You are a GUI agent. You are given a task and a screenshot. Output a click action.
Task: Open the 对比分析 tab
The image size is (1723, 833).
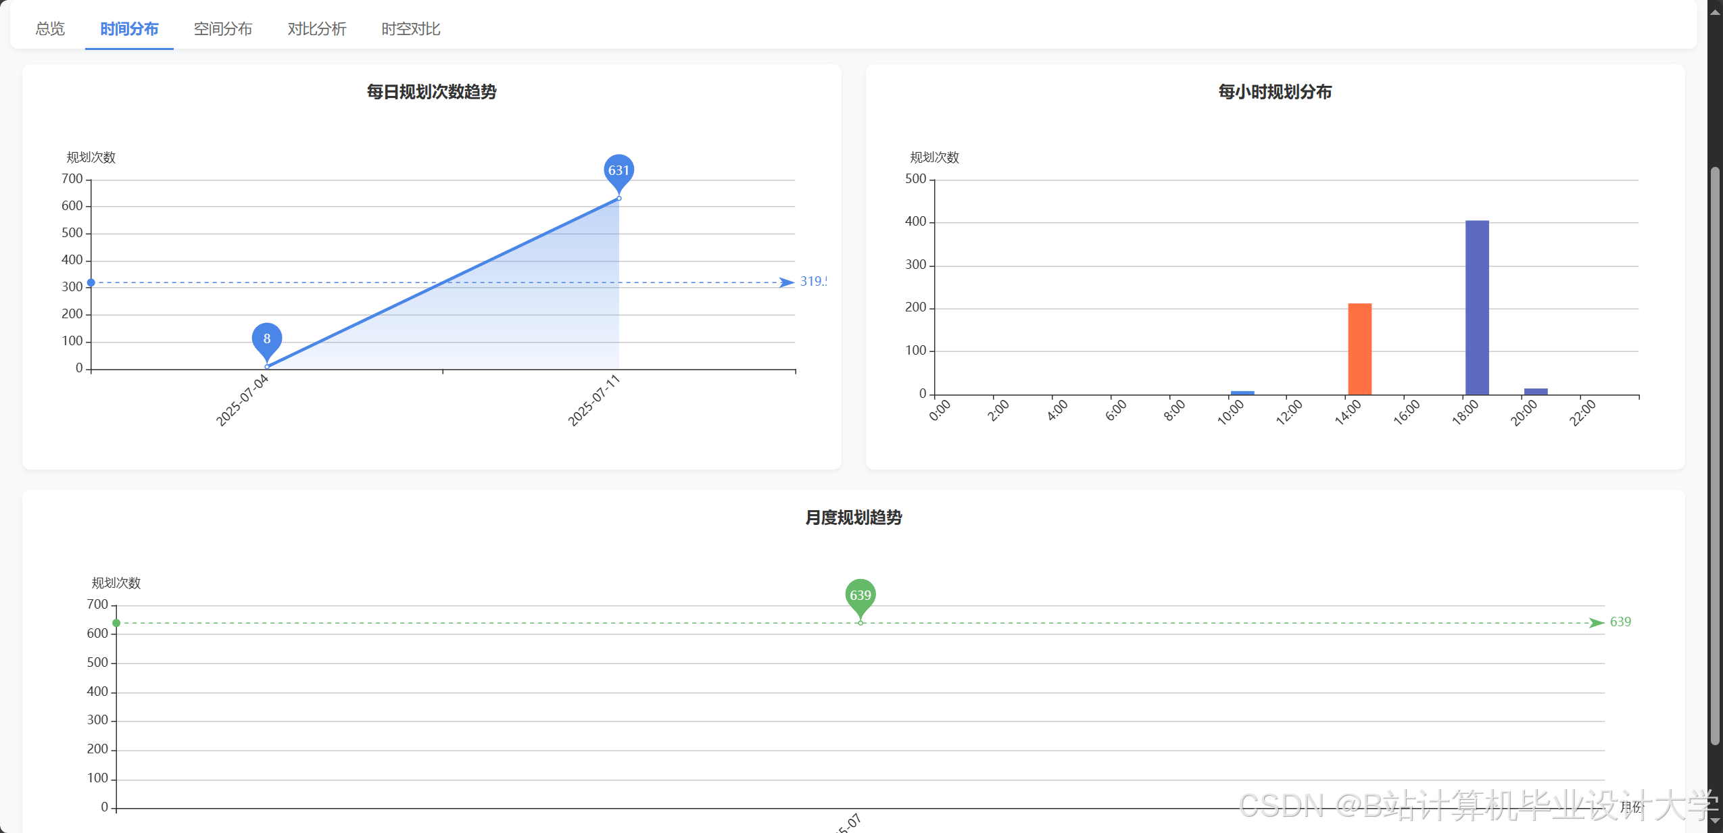(317, 29)
